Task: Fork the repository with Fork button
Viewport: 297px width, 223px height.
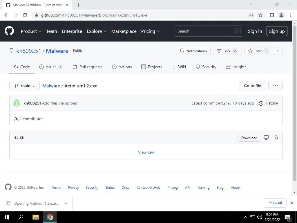Action: [227, 51]
